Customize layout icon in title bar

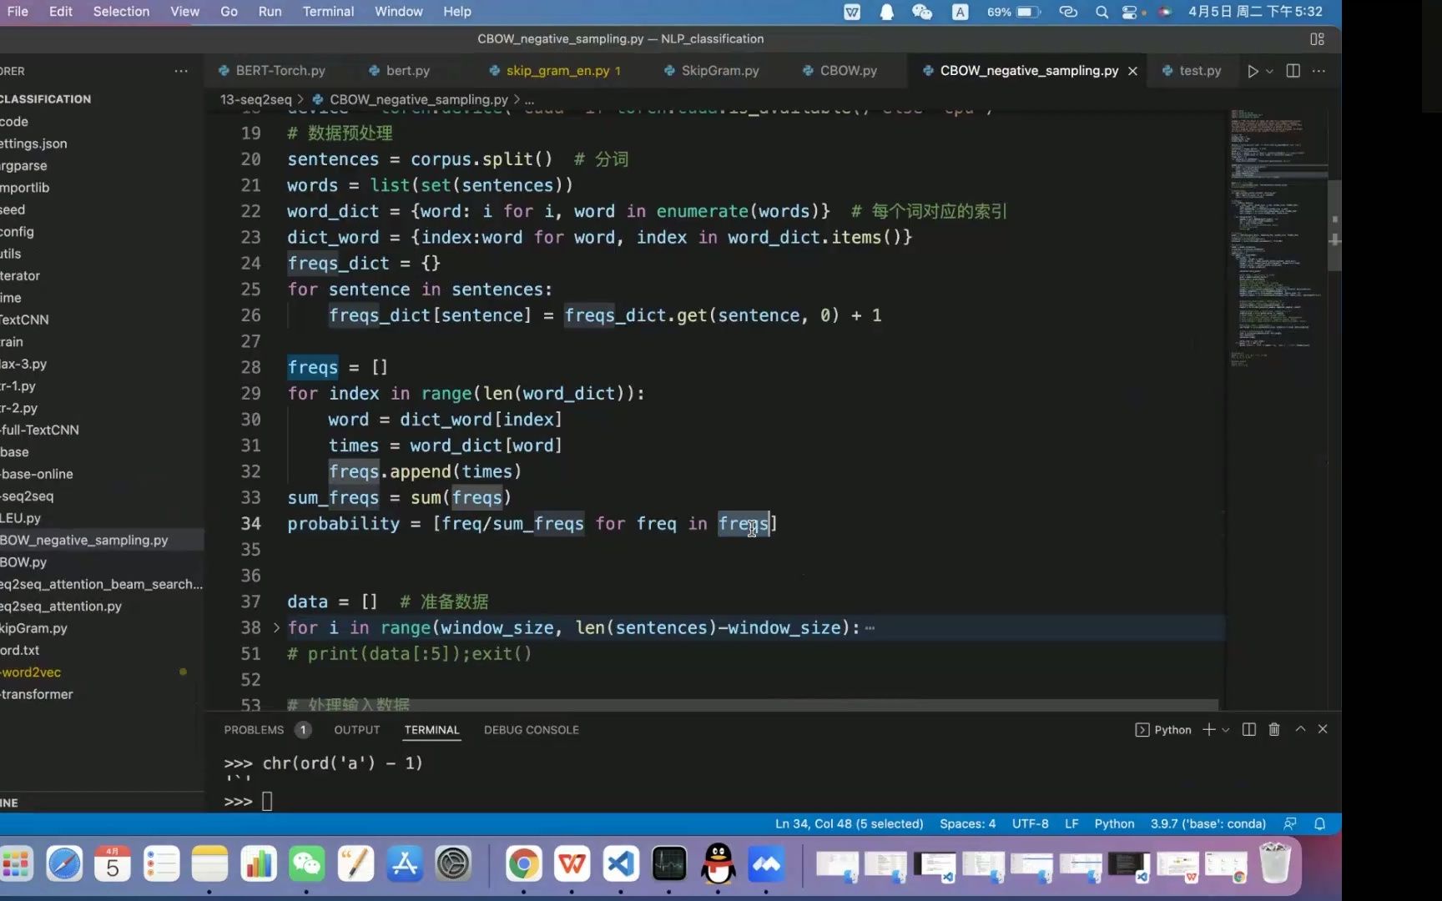pos(1317,38)
